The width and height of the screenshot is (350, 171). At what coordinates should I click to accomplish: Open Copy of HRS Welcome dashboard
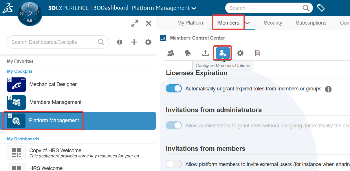click(x=78, y=153)
